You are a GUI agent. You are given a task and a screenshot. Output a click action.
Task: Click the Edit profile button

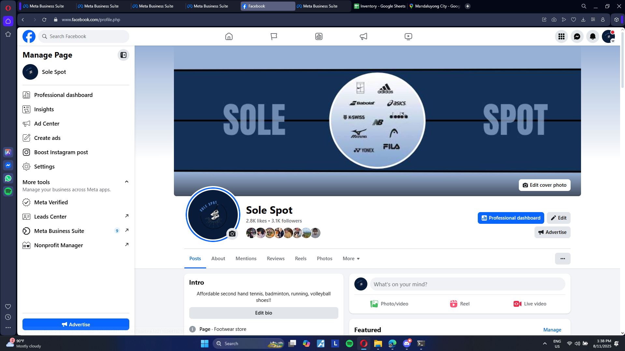point(559,218)
